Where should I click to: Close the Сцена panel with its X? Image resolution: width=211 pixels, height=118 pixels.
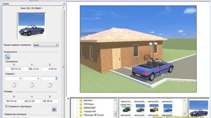pos(64,4)
